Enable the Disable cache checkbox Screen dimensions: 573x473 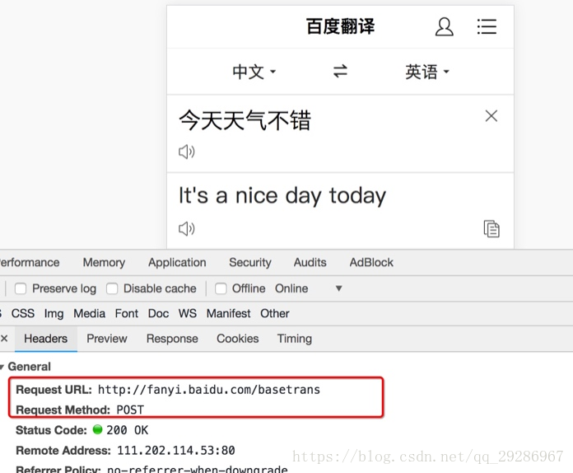112,288
